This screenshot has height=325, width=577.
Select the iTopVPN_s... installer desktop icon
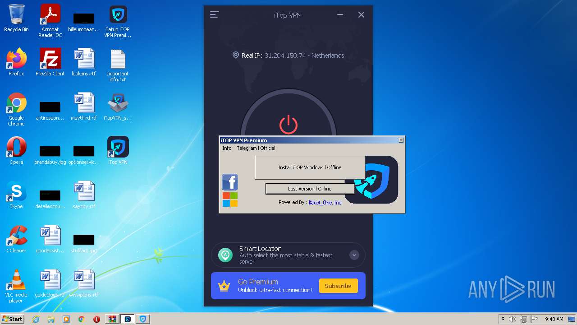coord(118,107)
